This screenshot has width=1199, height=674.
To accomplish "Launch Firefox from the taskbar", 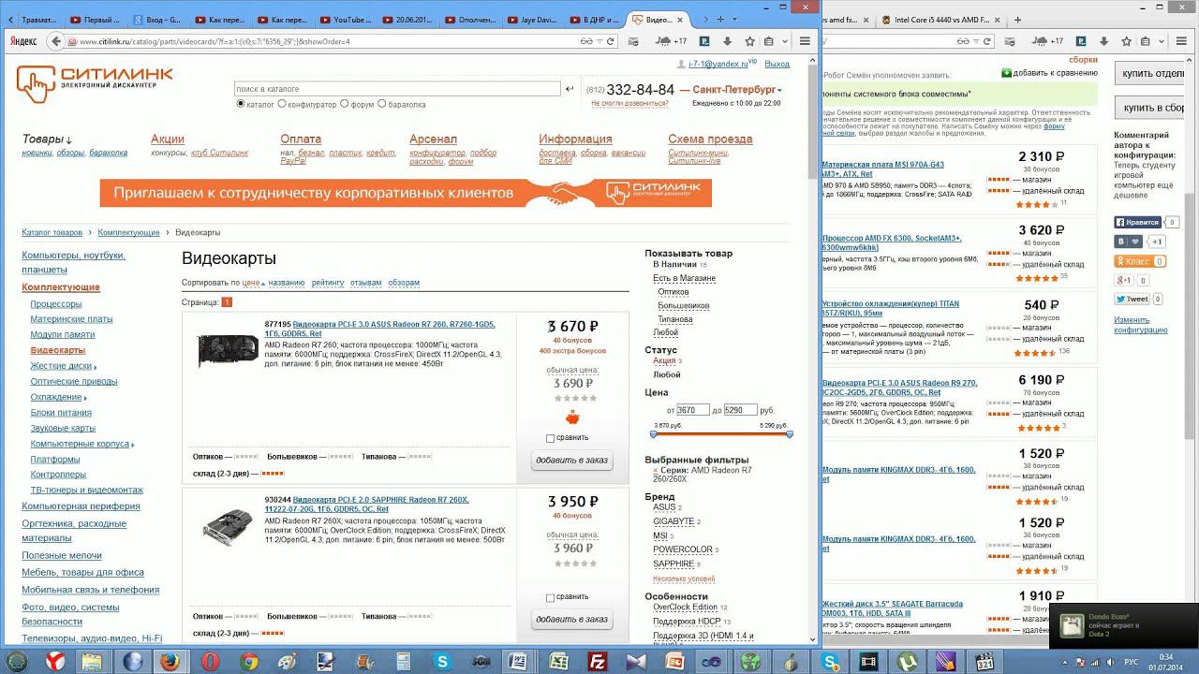I will (170, 661).
